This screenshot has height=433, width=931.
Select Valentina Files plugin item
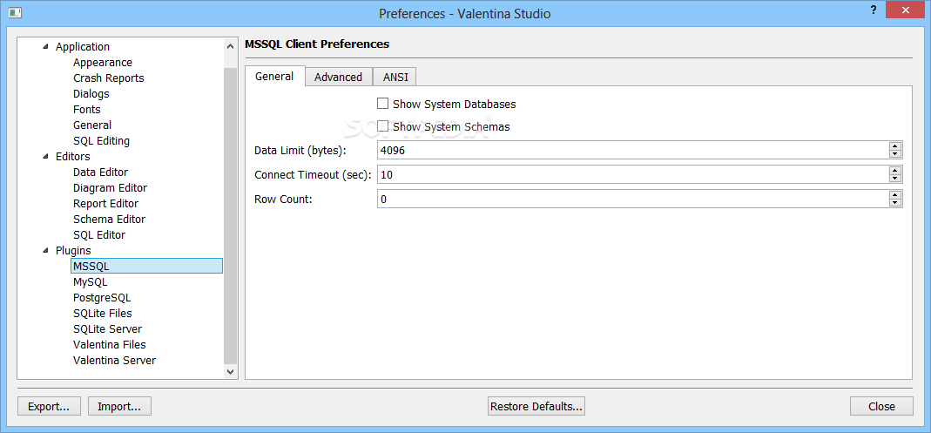pyautogui.click(x=109, y=344)
